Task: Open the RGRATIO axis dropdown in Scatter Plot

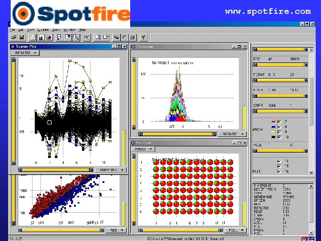Action: pos(25,53)
